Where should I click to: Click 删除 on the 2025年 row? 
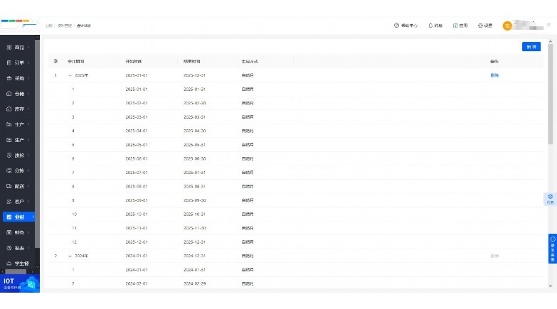pyautogui.click(x=494, y=75)
